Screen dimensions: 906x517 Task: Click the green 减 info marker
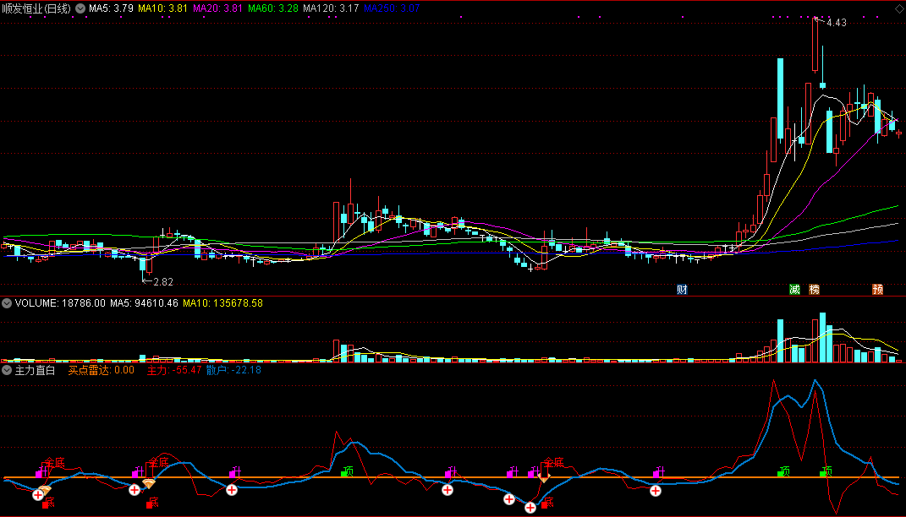795,290
